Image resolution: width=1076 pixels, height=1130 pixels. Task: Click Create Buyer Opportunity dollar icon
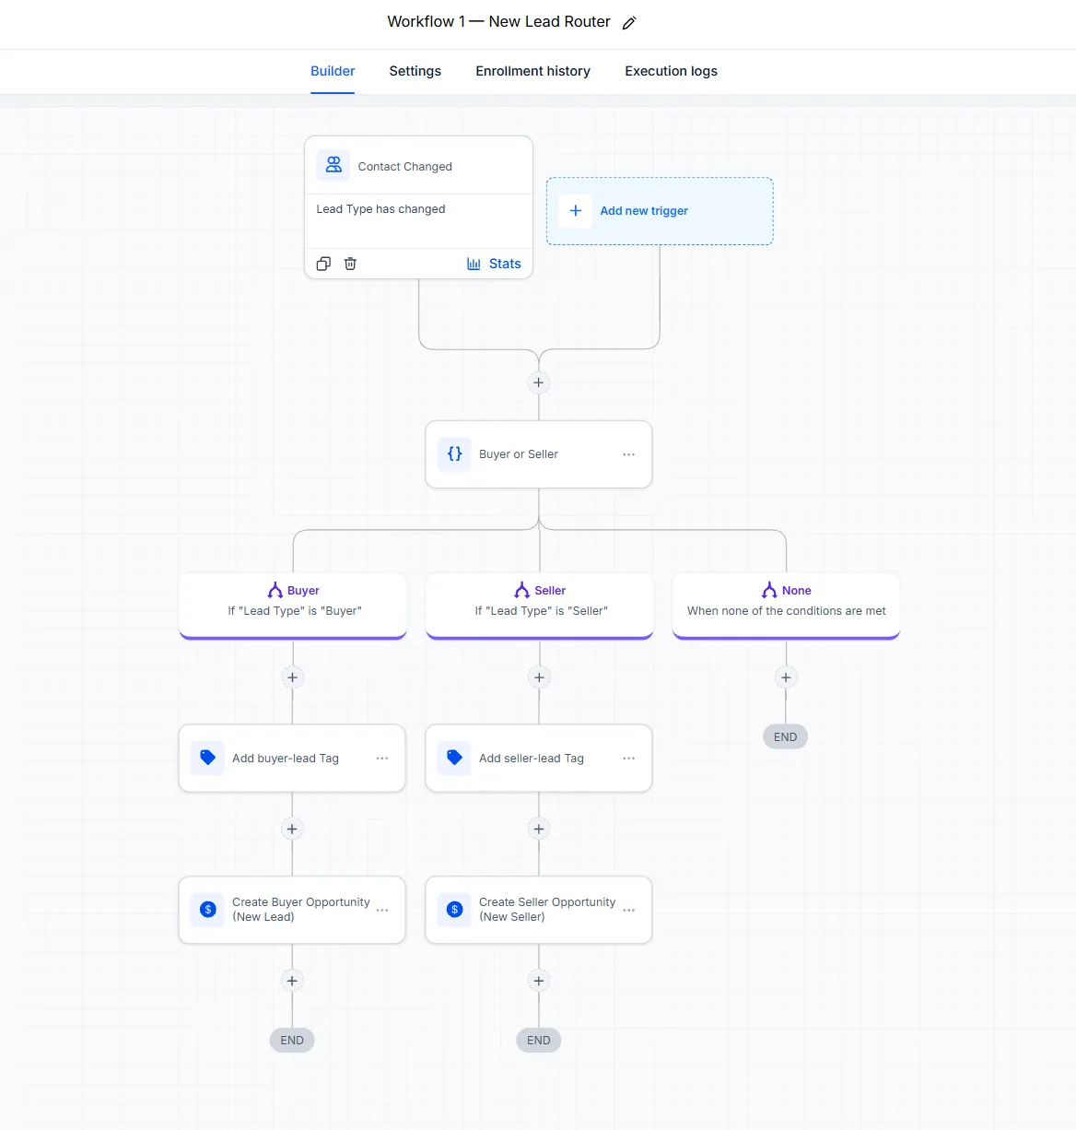point(208,910)
